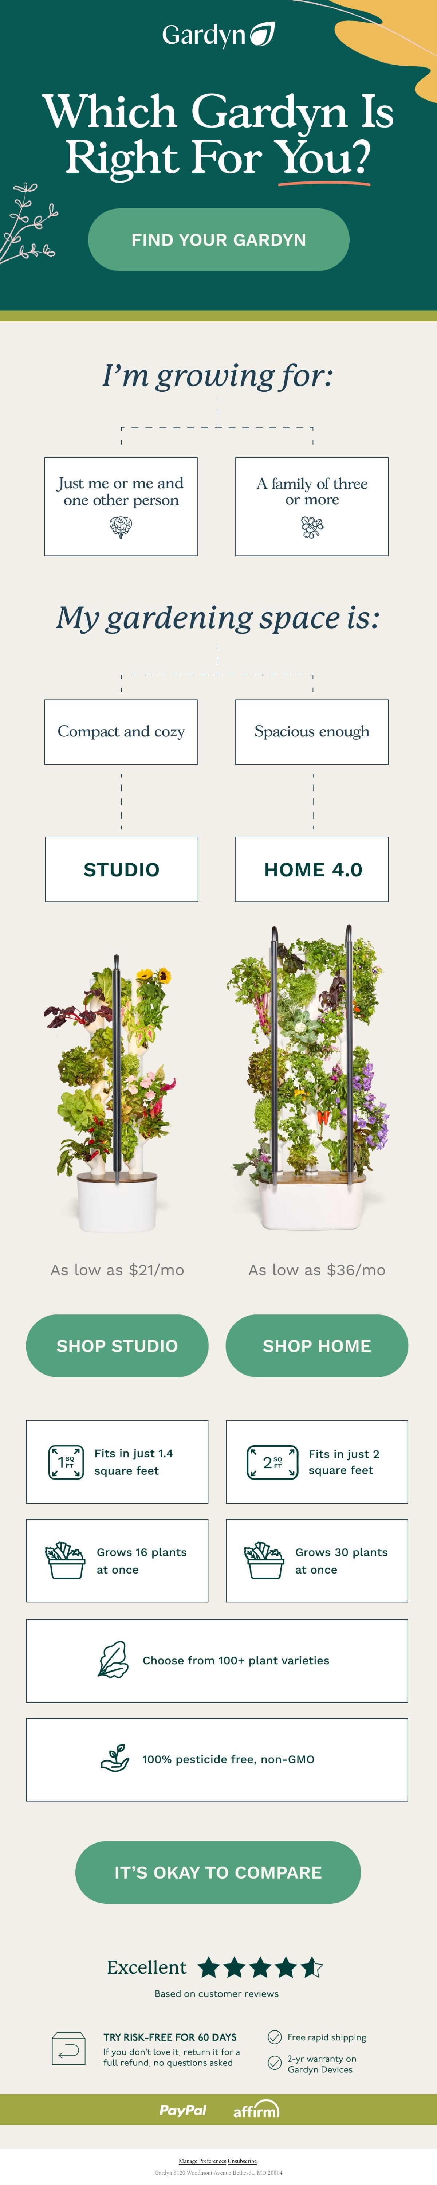Image resolution: width=437 pixels, height=2185 pixels.
Task: Click the Shop Home button
Action: click(317, 1345)
